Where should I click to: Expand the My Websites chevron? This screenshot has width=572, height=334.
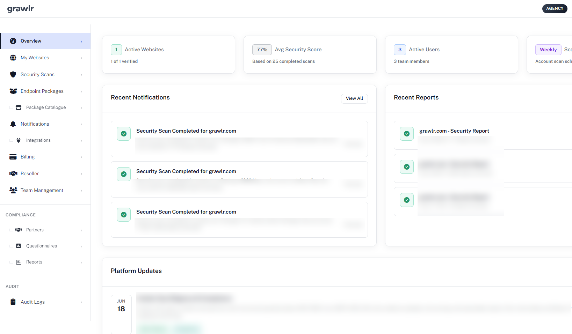(81, 58)
